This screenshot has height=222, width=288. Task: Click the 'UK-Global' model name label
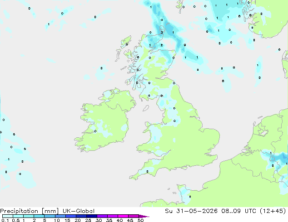click(x=79, y=211)
